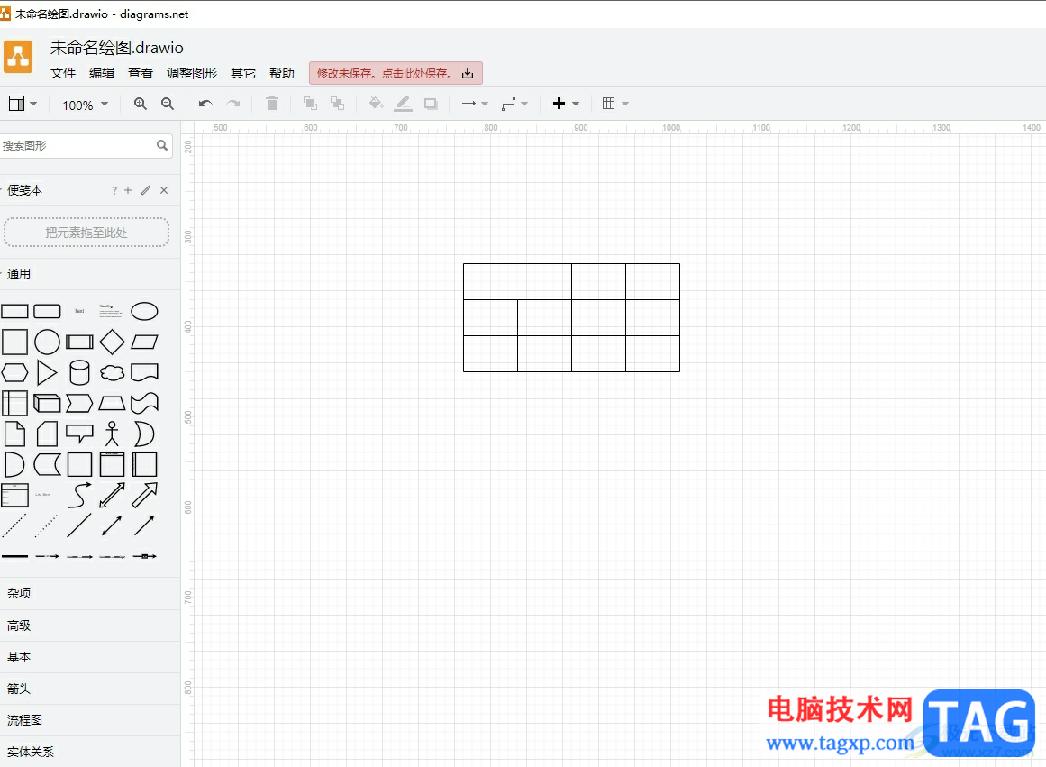Select the process shape with side bars
1046x767 pixels.
[x=79, y=342]
